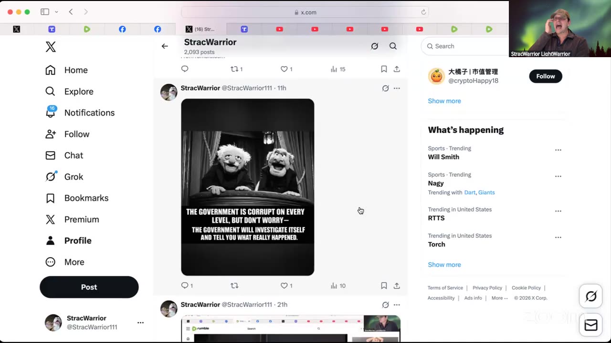Toggle the Safari sidebar button
This screenshot has width=611, height=343.
pyautogui.click(x=45, y=12)
